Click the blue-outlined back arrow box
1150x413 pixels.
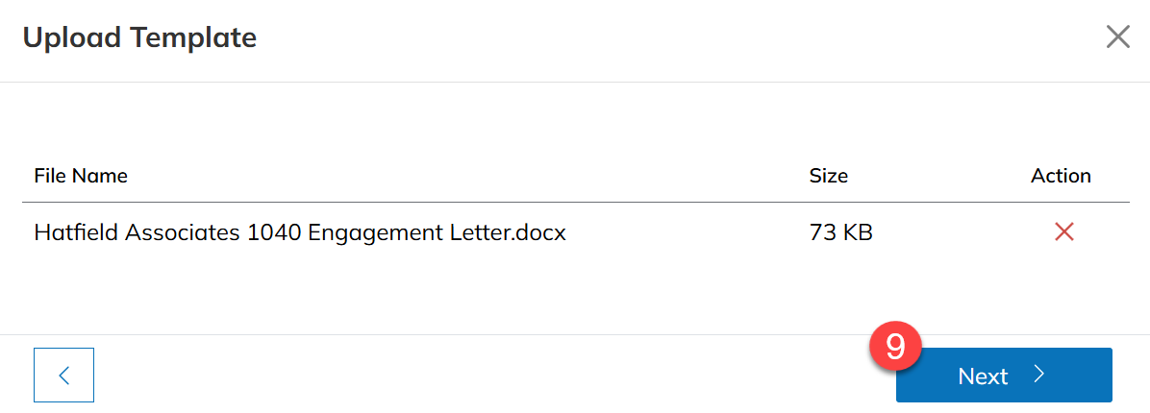63,375
